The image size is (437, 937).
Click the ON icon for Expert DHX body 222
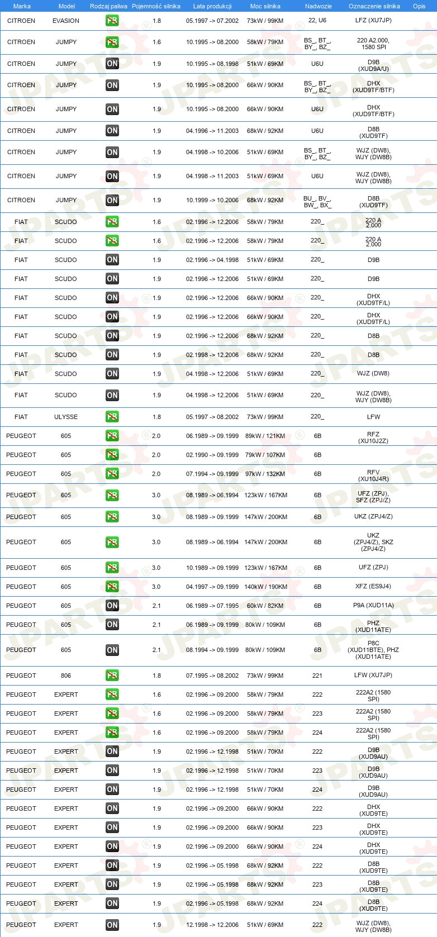pos(112,808)
